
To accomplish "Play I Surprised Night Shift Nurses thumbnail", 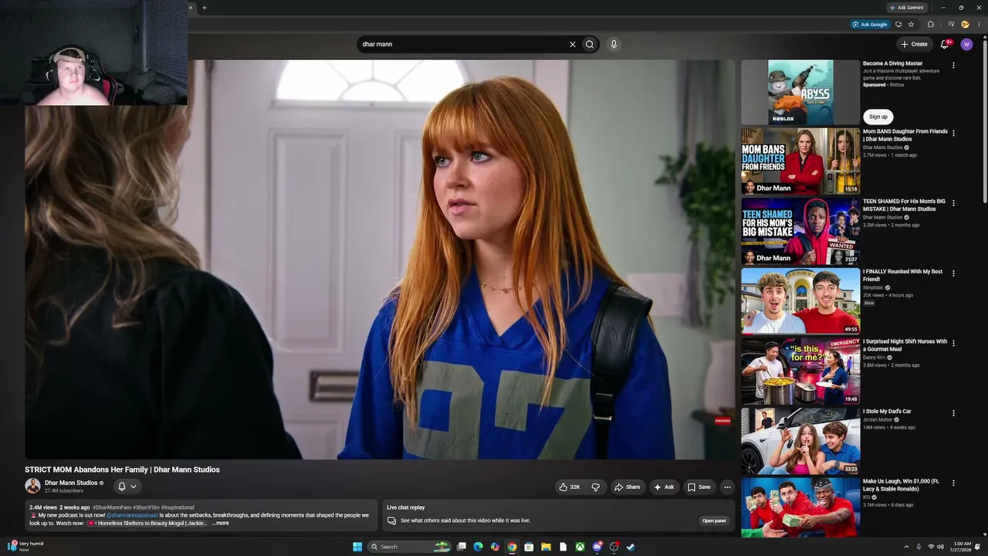I will coord(800,371).
